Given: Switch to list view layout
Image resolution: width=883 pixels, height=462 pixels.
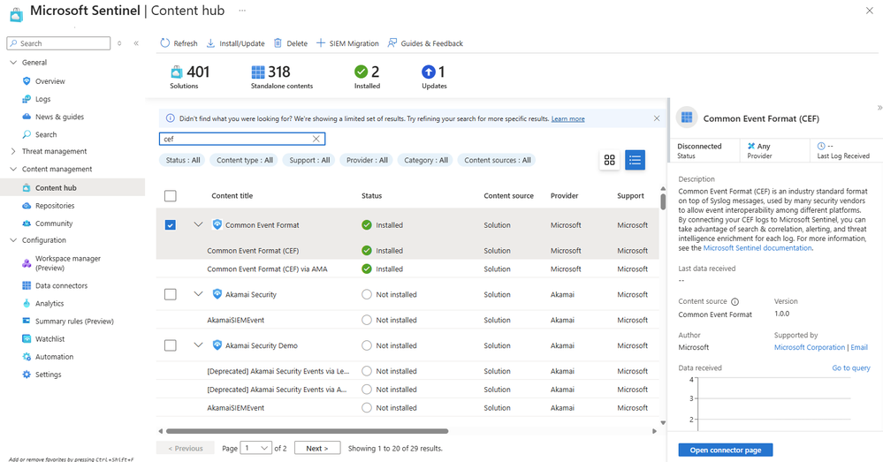Looking at the screenshot, I should (635, 160).
